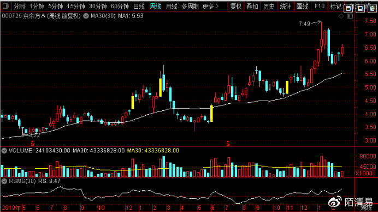The height and width of the screenshot is (212, 378).
Task: Click the 3.22 low price label
Action: pyautogui.click(x=34, y=136)
